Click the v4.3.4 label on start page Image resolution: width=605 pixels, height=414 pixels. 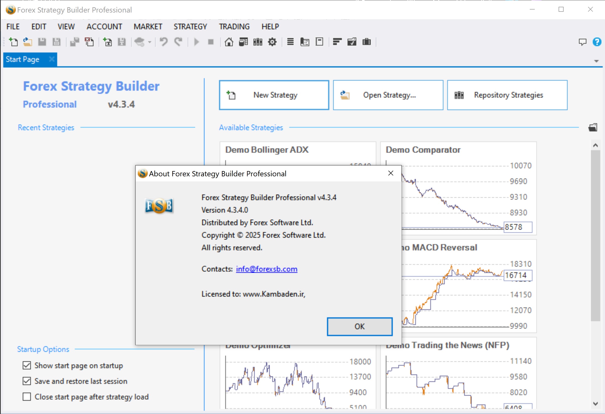[x=121, y=104]
